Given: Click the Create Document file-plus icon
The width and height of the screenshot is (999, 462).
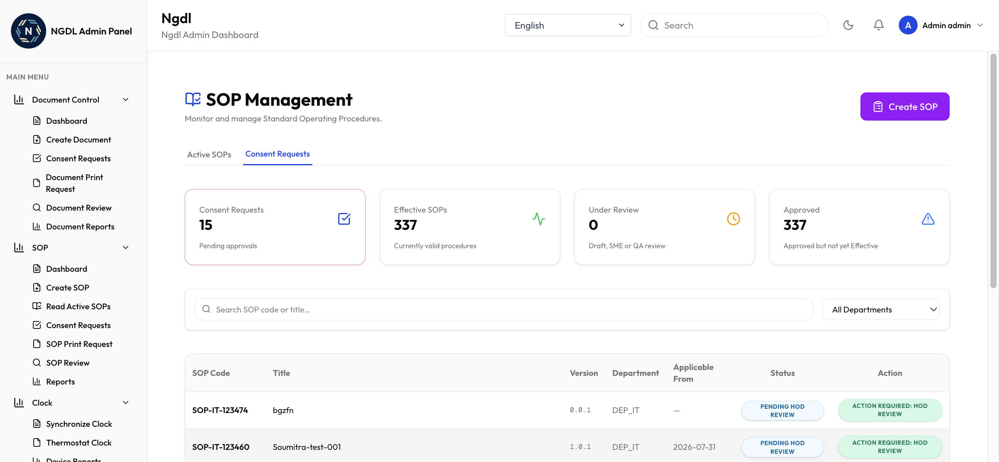Looking at the screenshot, I should (37, 139).
